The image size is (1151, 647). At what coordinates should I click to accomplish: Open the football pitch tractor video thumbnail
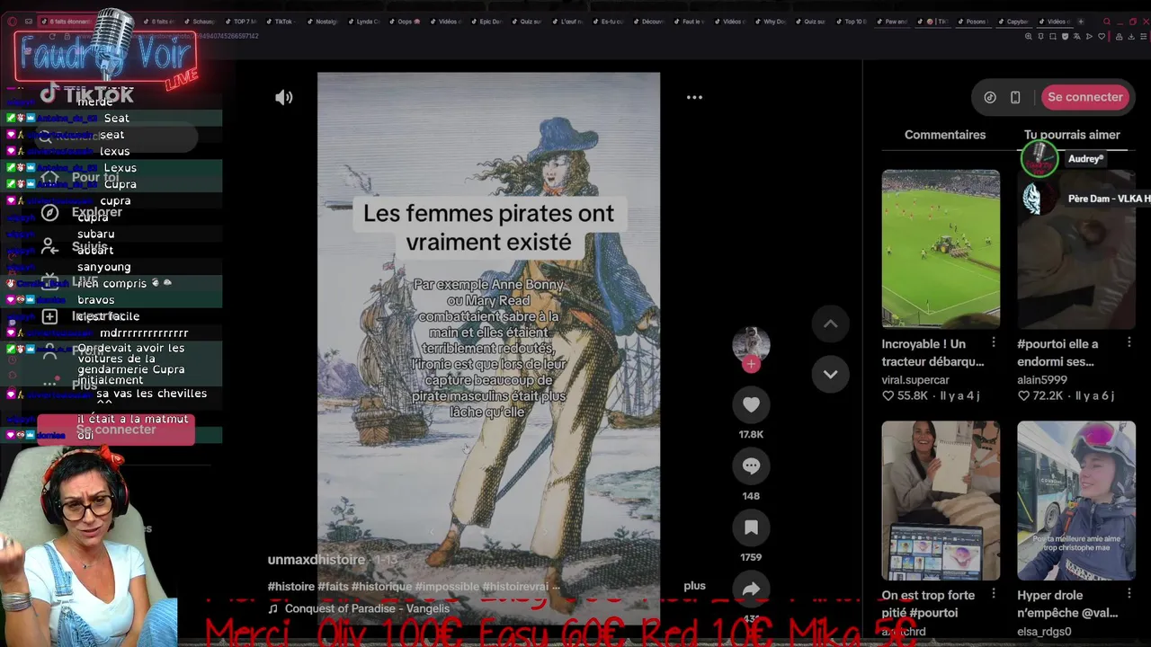tap(941, 249)
